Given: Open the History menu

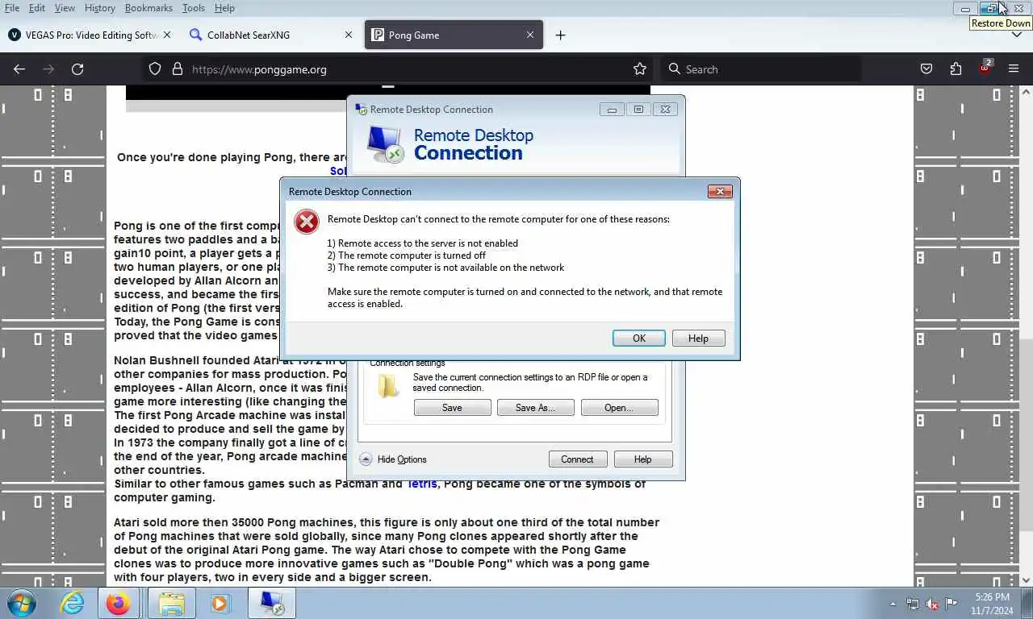Looking at the screenshot, I should click(99, 8).
